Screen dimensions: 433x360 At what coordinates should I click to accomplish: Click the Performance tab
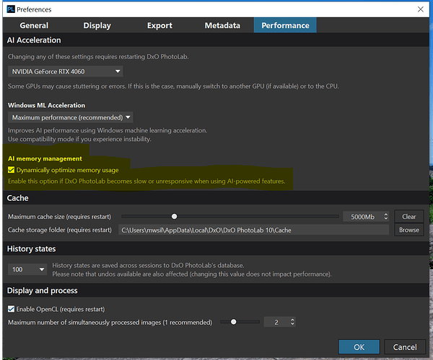(x=285, y=25)
